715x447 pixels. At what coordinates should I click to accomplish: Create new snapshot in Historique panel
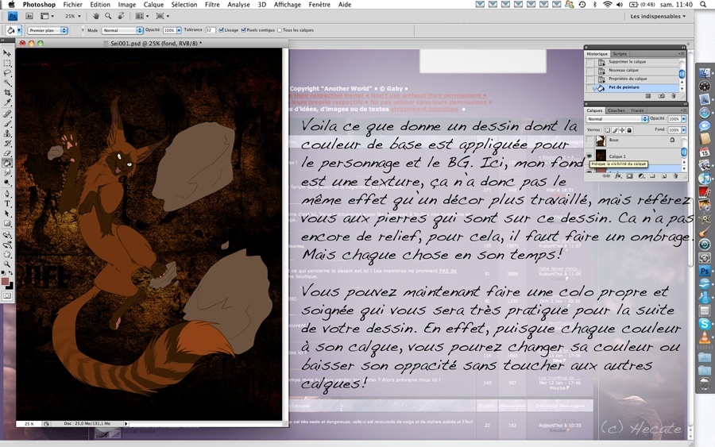662,96
